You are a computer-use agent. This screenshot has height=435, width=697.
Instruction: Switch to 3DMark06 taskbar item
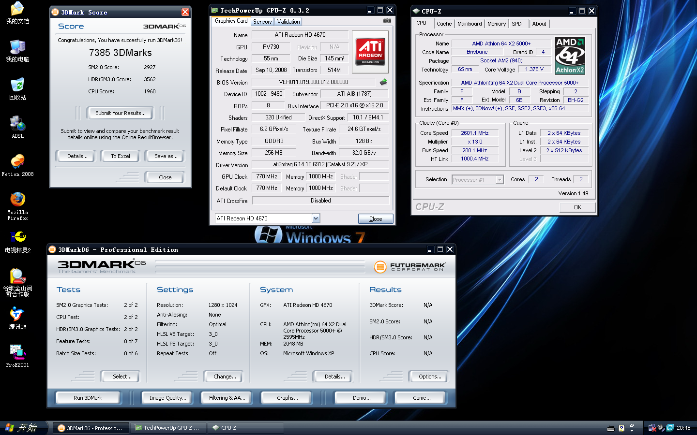point(91,428)
